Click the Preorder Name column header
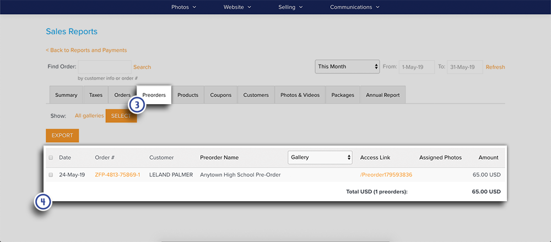551x242 pixels. 219,158
